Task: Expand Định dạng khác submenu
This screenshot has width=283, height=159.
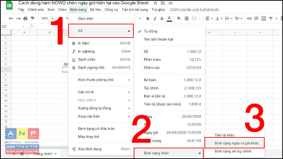Action: [169, 153]
